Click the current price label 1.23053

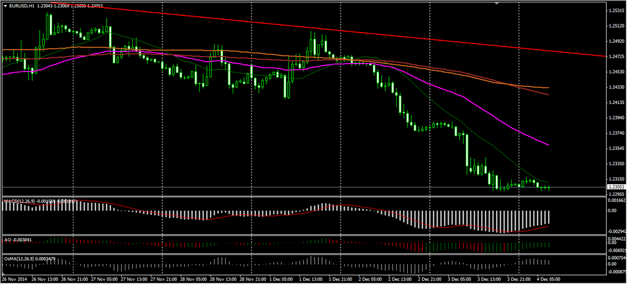615,187
